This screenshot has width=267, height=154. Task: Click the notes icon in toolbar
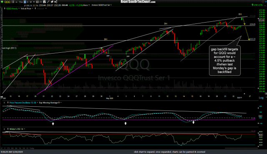pyautogui.click(x=52, y=2)
